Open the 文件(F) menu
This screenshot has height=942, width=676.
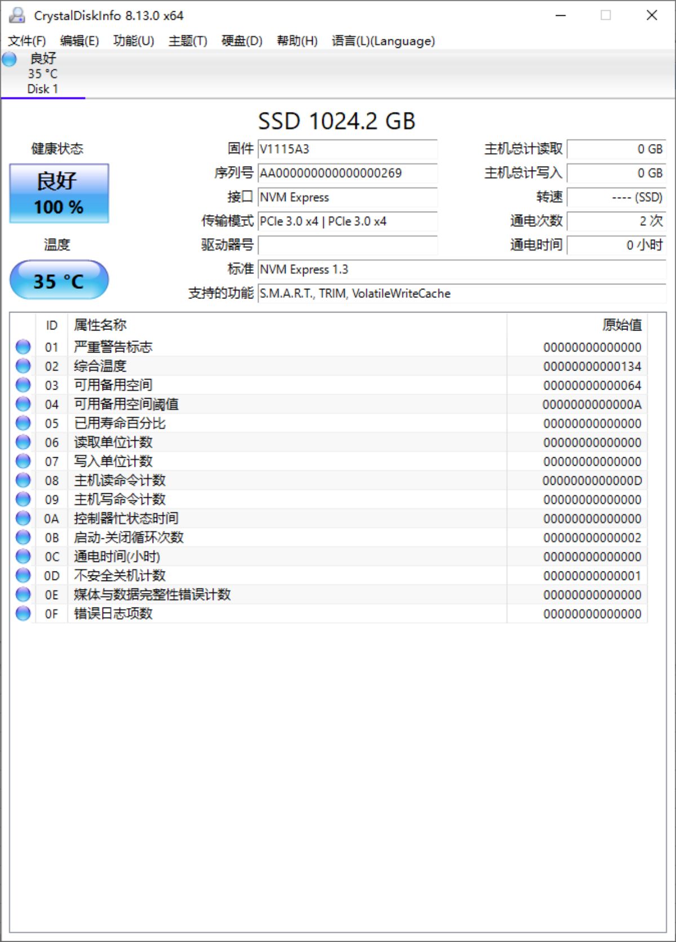pyautogui.click(x=26, y=41)
